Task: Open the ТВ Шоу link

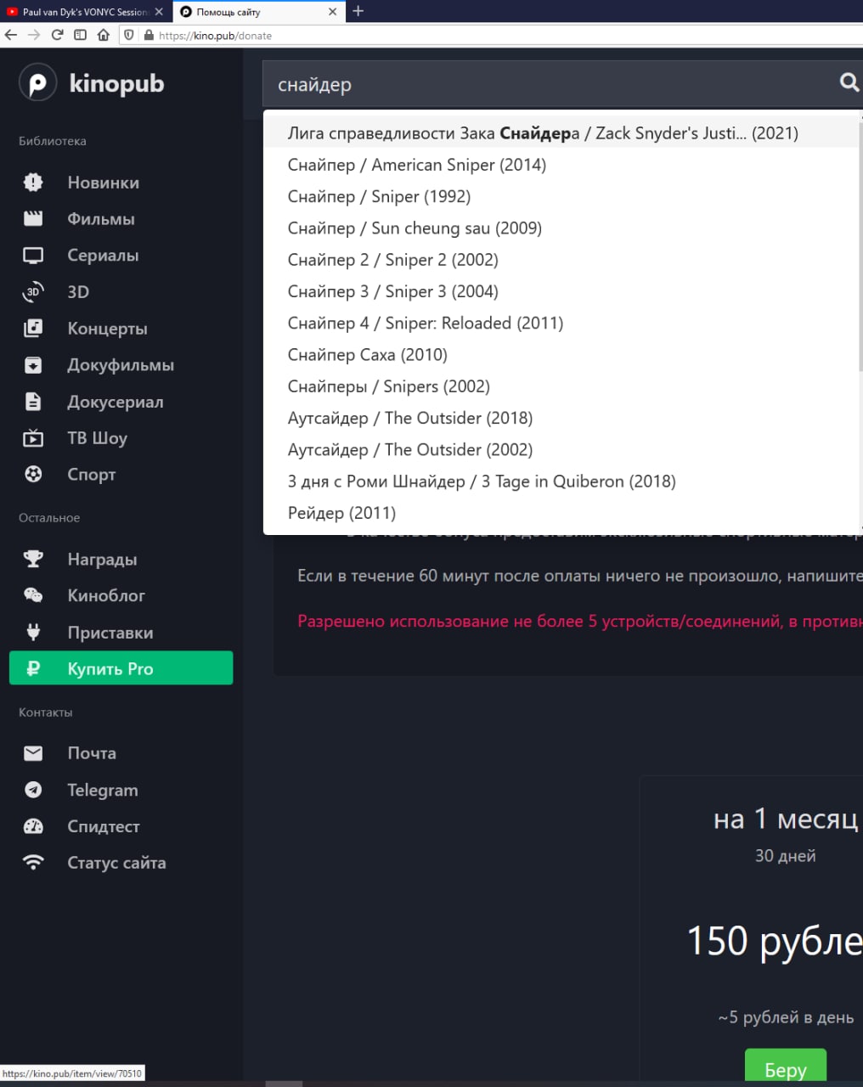Action: (97, 438)
